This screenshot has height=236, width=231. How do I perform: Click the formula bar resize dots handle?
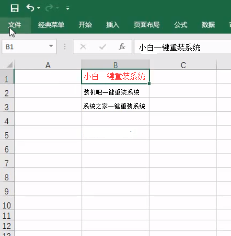(65, 47)
